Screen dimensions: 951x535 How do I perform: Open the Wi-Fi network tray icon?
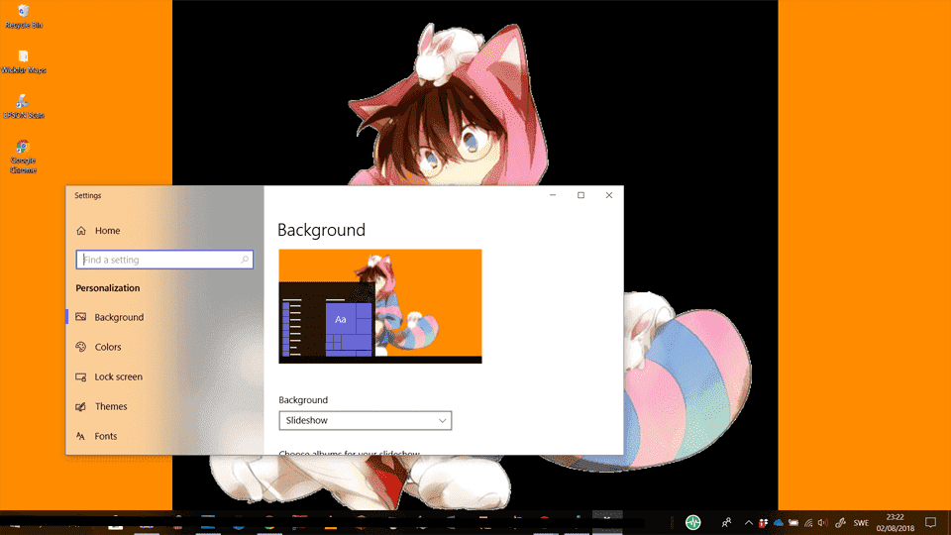pos(808,523)
